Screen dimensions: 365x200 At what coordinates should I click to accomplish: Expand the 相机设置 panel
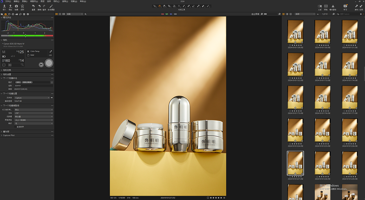click(1, 74)
